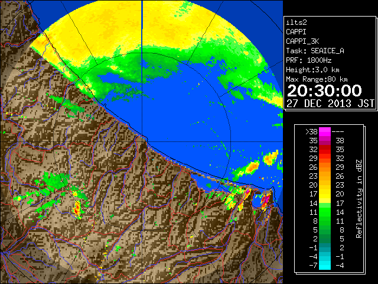Click the '-7' legend value
This screenshot has width=378, height=284.
click(313, 265)
